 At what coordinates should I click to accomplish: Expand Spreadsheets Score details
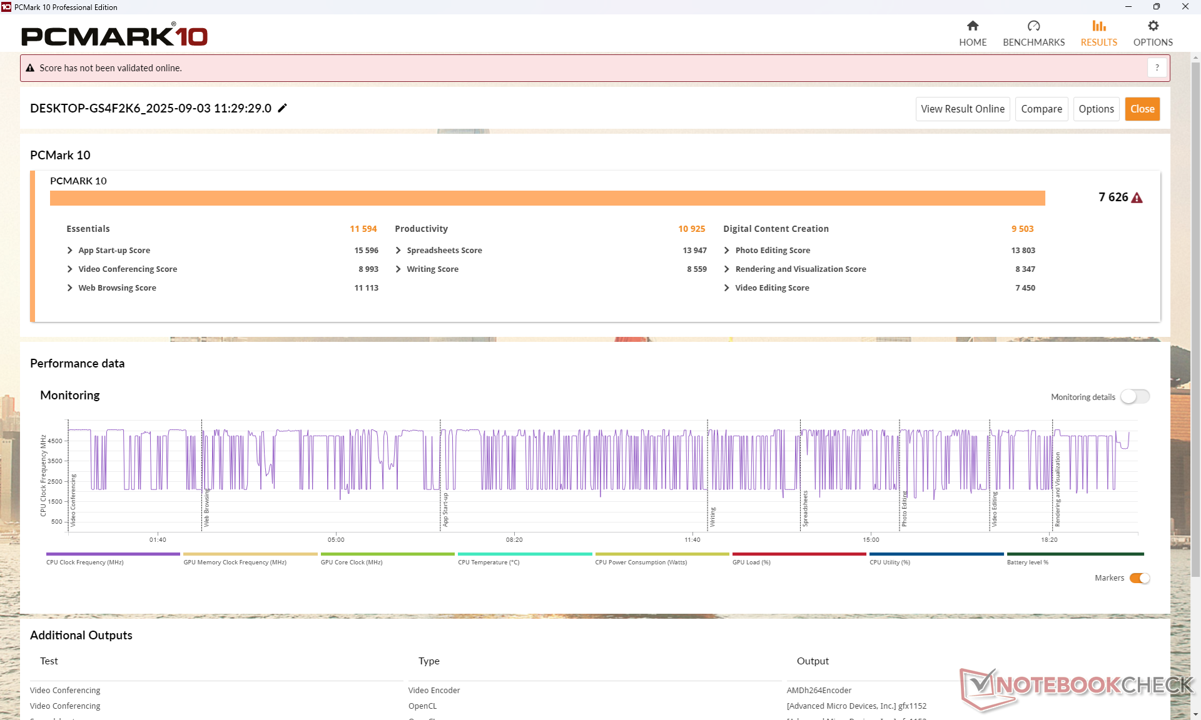point(398,251)
